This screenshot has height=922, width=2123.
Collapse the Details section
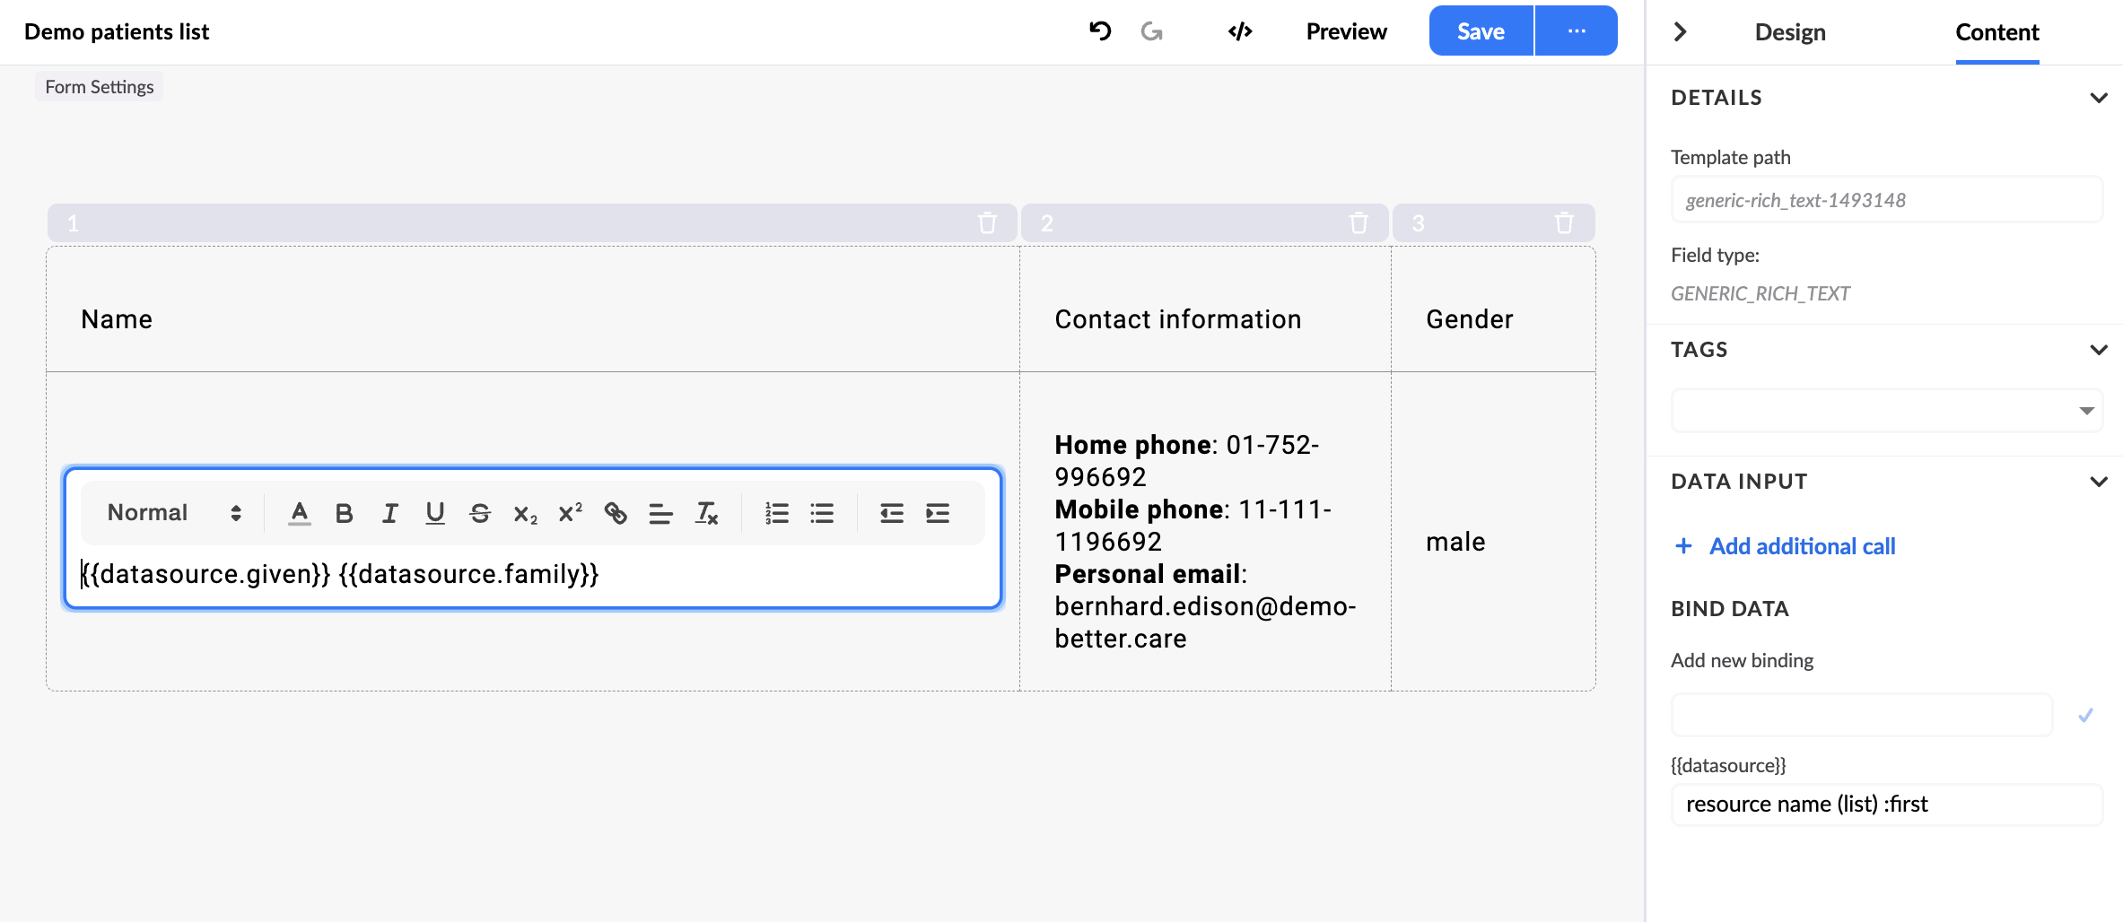2099,98
